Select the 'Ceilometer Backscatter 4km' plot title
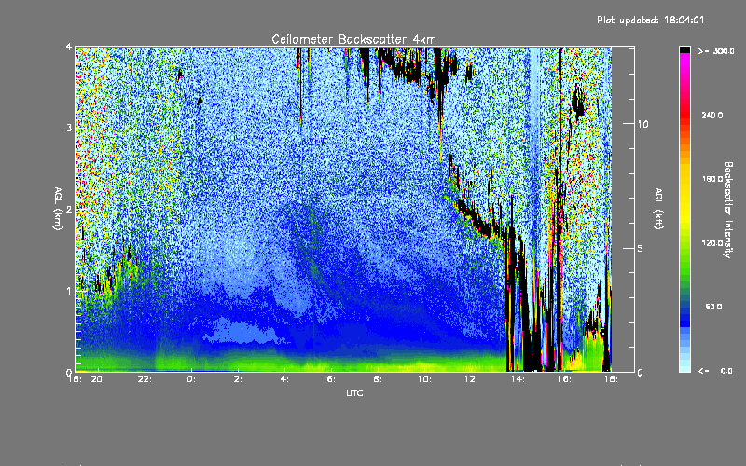The height and width of the screenshot is (466, 746). click(353, 39)
